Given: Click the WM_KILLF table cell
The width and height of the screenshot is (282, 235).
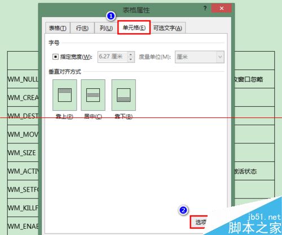Looking at the screenshot, I should coord(23,207).
